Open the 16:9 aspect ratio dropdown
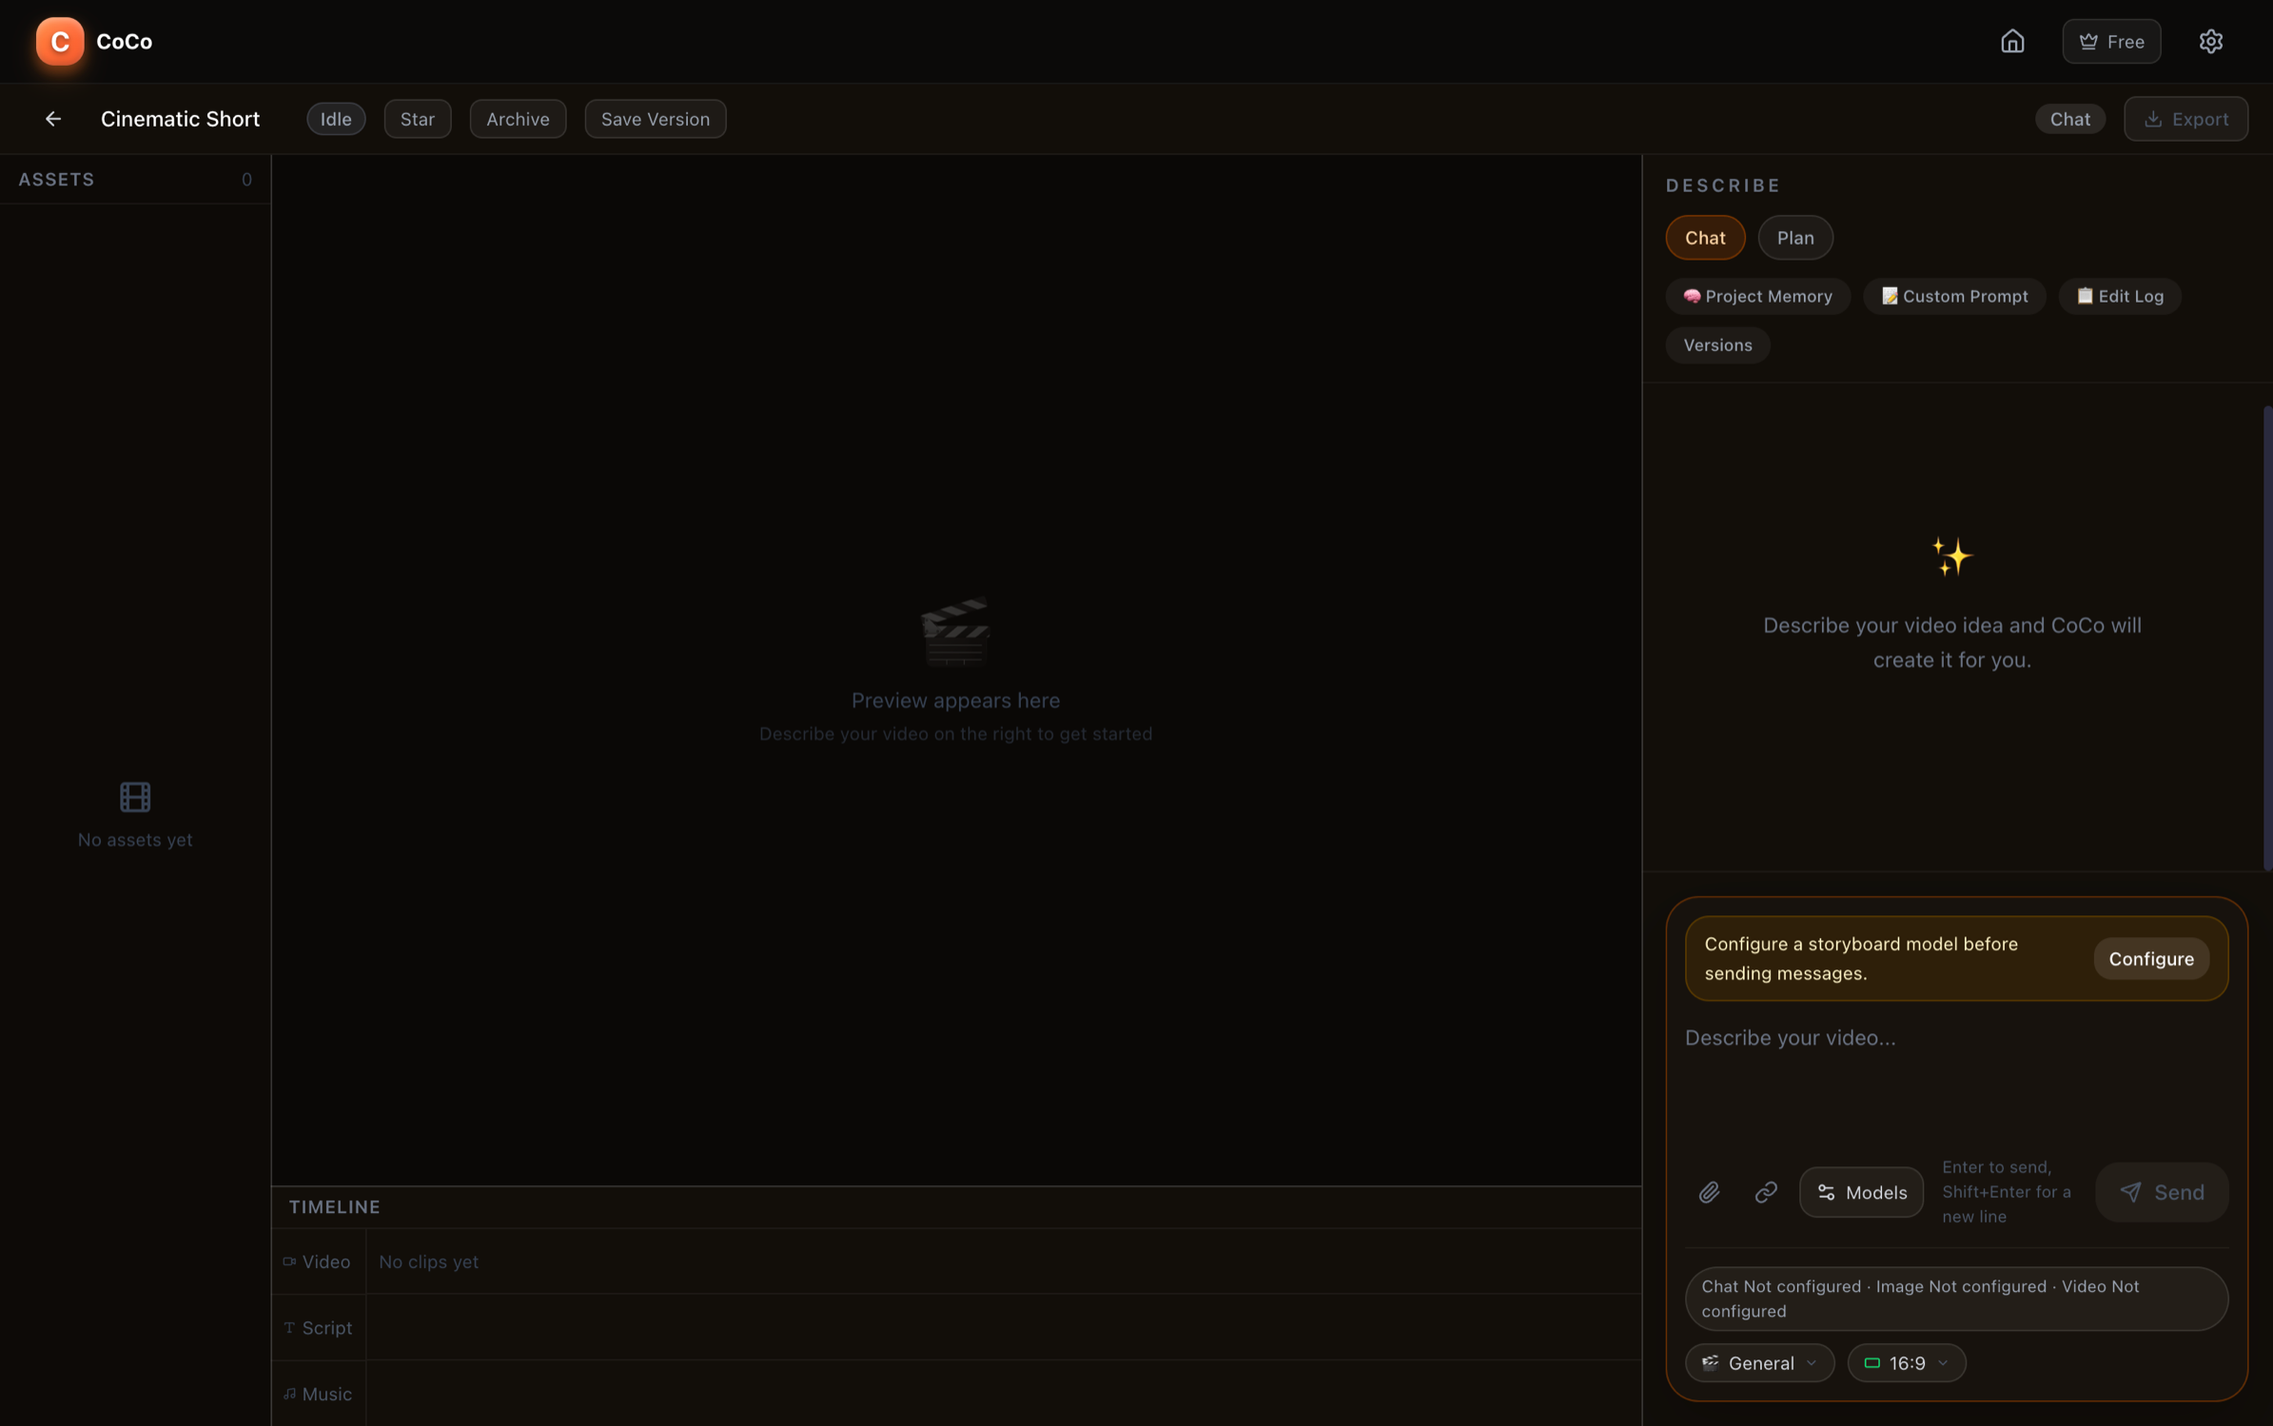 point(1906,1363)
